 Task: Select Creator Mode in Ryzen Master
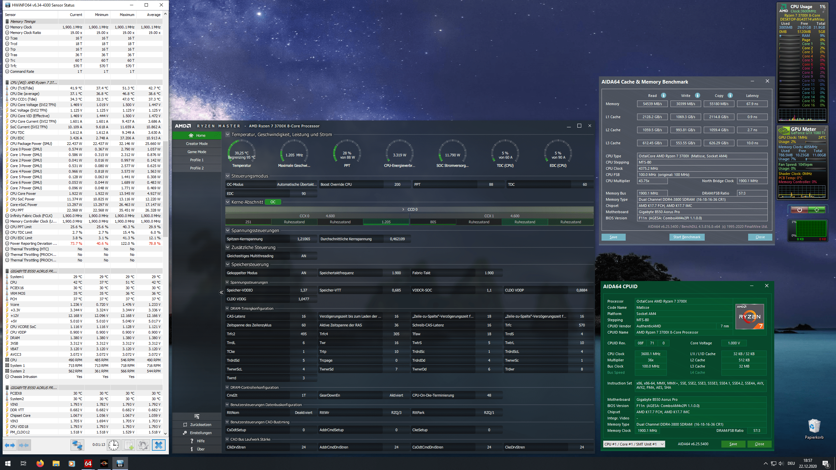(x=197, y=144)
